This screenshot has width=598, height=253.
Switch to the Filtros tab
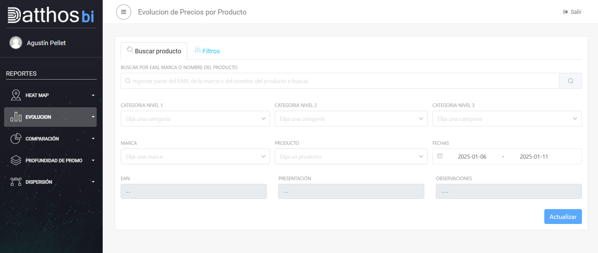click(x=207, y=51)
